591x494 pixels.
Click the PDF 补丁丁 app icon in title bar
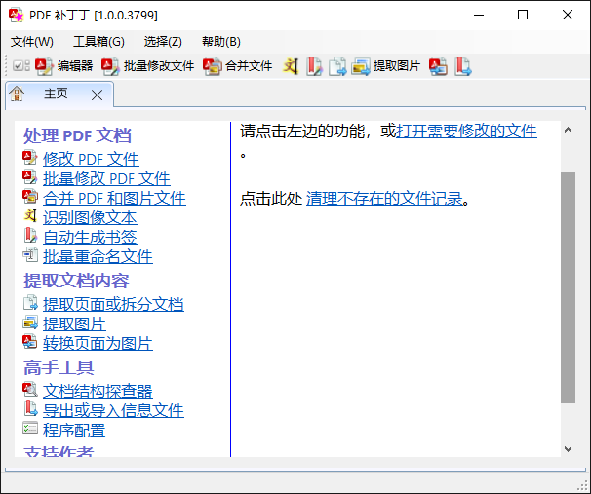[16, 15]
